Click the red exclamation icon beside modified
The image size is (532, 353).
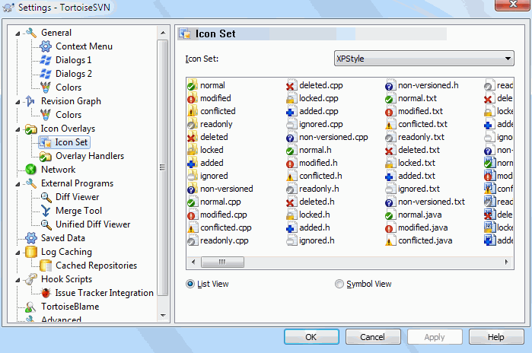point(193,98)
